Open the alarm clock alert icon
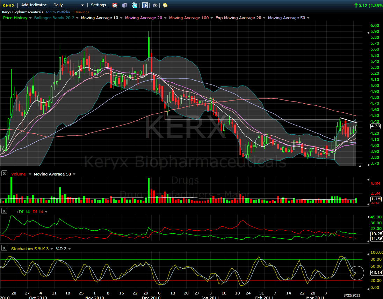 point(115,5)
